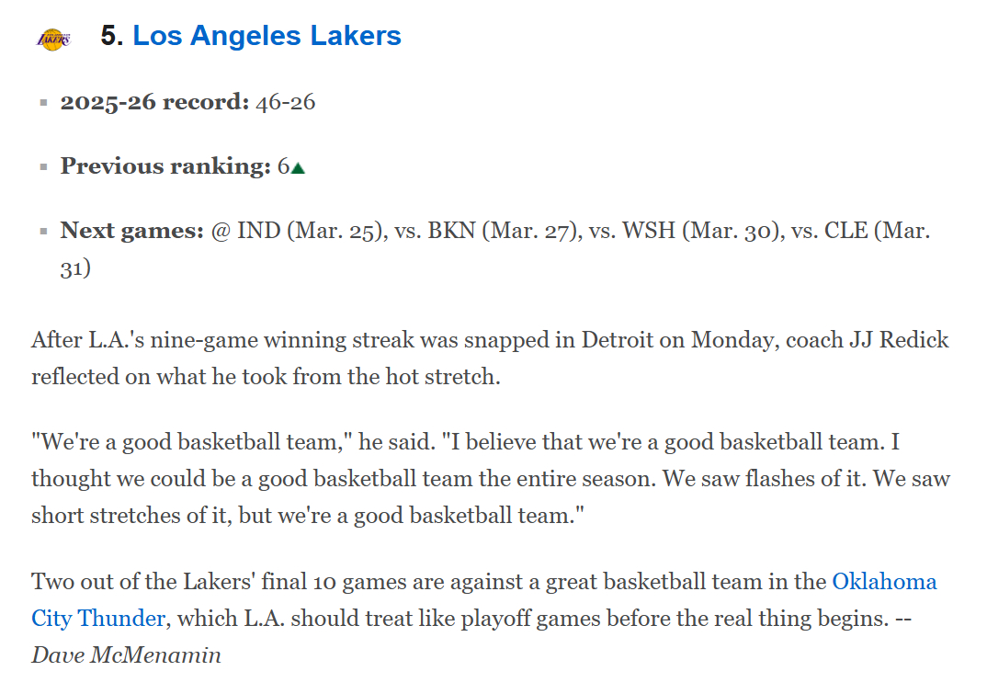Click the previous ranking number 6
Screen dimensions: 987x694
coord(283,166)
